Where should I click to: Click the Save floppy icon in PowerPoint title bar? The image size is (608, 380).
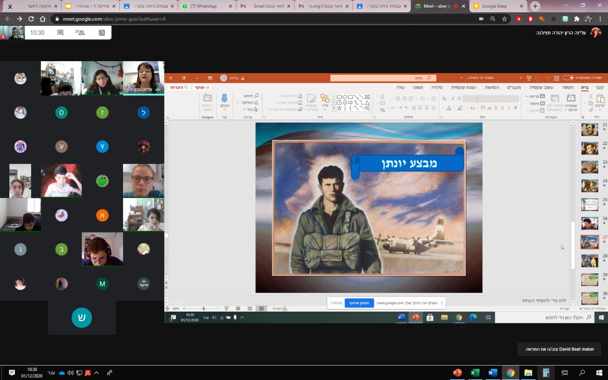coord(556,78)
